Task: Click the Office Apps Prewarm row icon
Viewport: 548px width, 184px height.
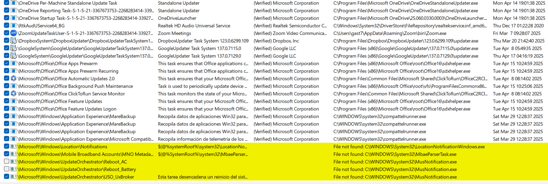Action: [13, 63]
